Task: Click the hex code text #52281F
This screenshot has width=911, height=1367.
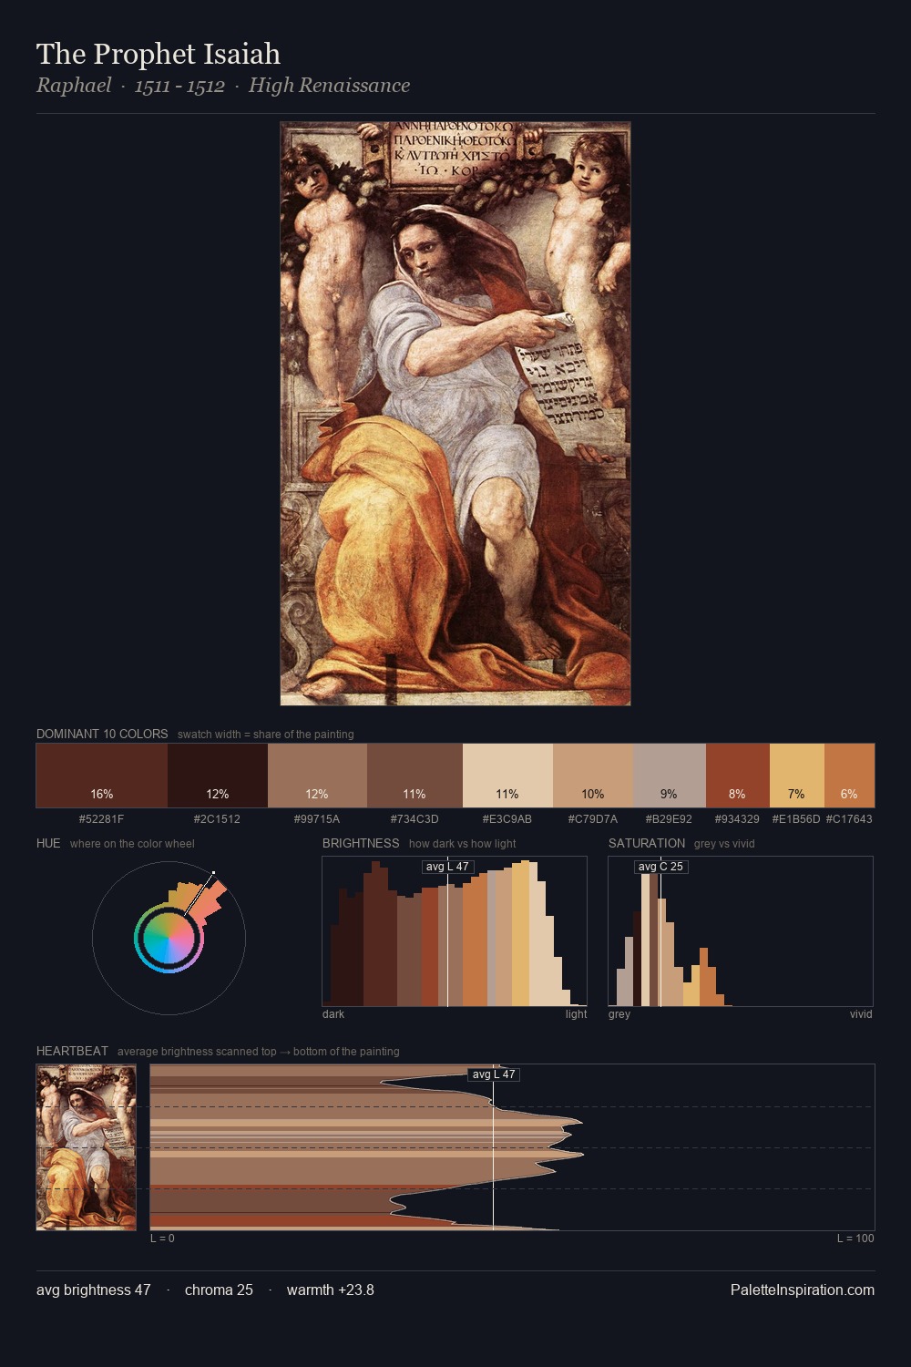Action: coord(102,819)
